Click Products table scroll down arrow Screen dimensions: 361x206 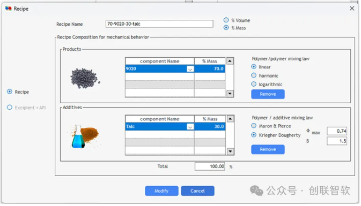click(x=230, y=94)
